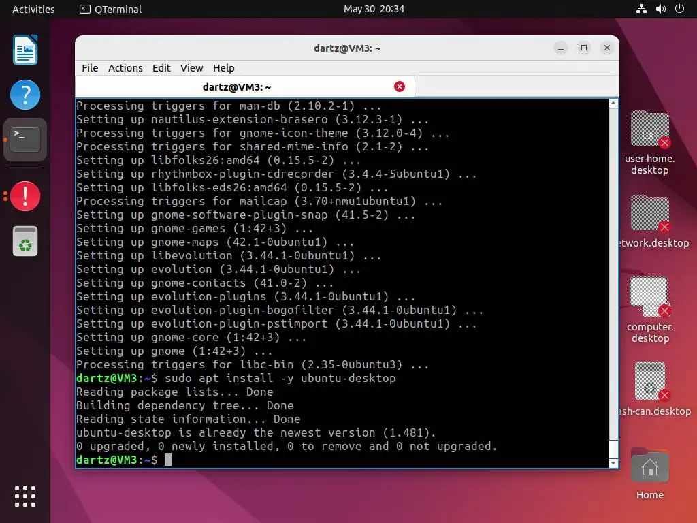The width and height of the screenshot is (697, 523).
Task: Click the QTerminal app menu in top bar
Action: click(110, 9)
